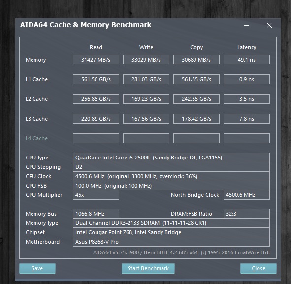The height and width of the screenshot is (284, 291).
Task: Close the benchmark dialog
Action: (259, 268)
